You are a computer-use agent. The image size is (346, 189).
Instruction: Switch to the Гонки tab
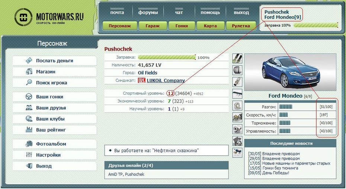(182, 26)
